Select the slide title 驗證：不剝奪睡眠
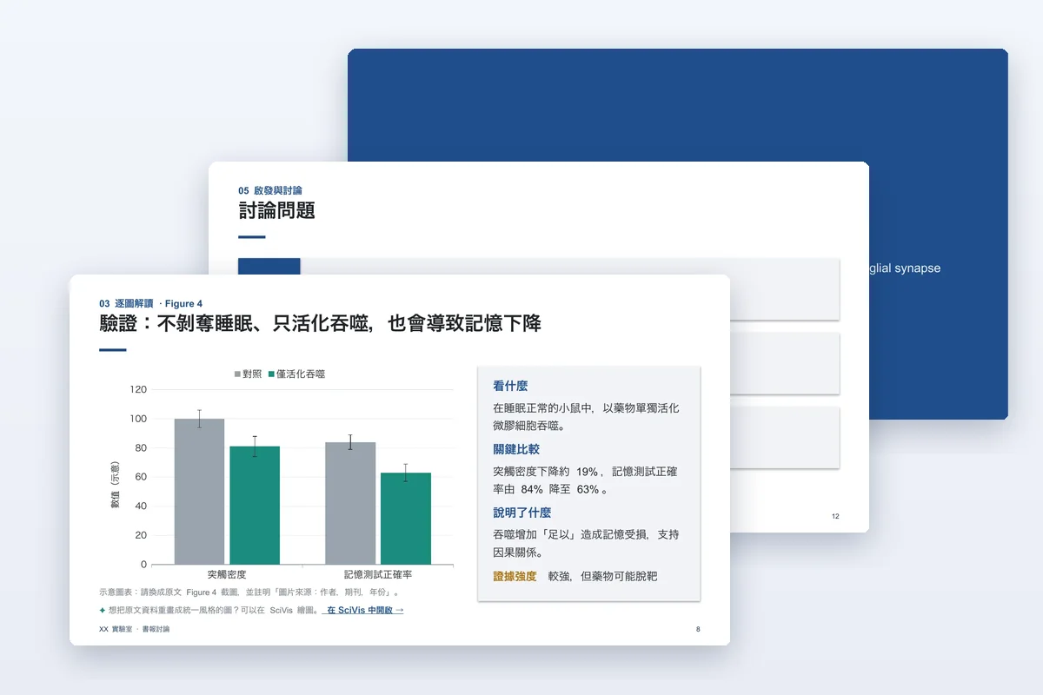 [x=320, y=324]
